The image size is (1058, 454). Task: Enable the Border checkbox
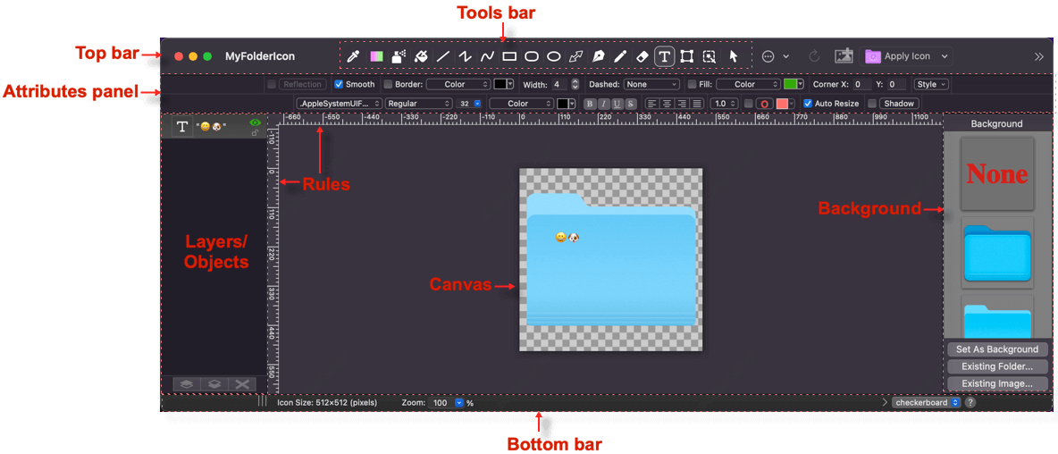[x=388, y=84]
